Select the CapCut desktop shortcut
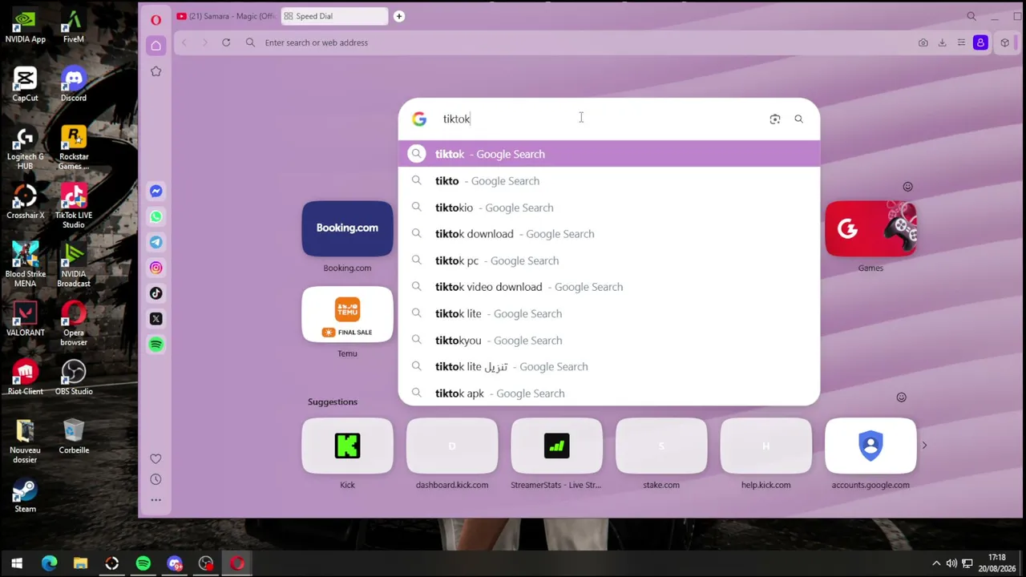1026x577 pixels. pyautogui.click(x=25, y=85)
